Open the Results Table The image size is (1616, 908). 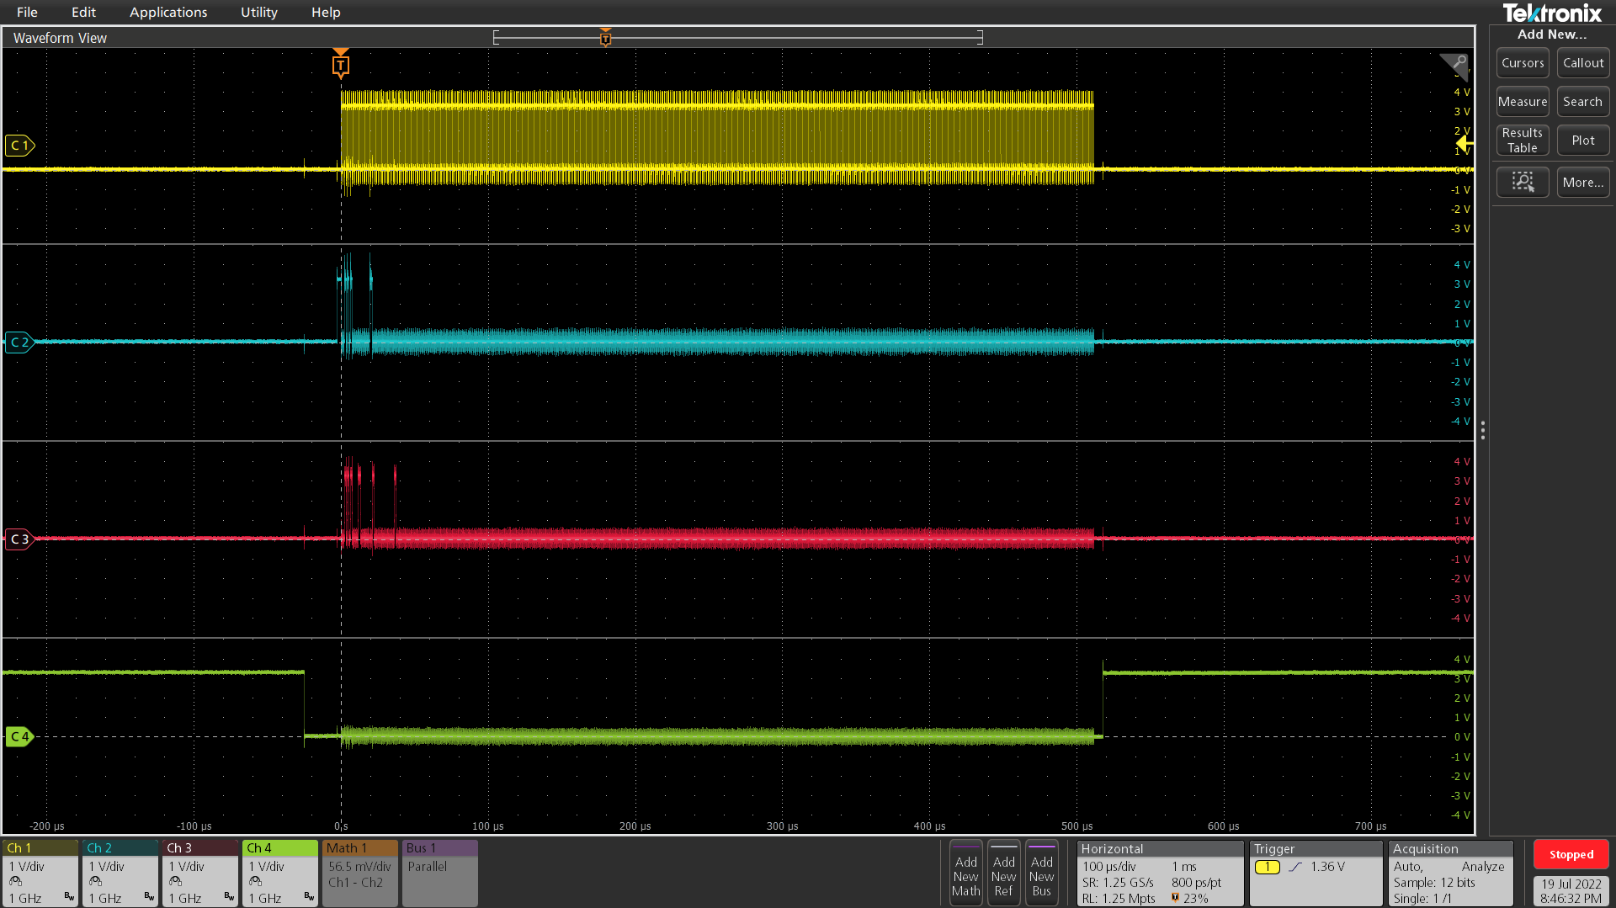[x=1522, y=140]
